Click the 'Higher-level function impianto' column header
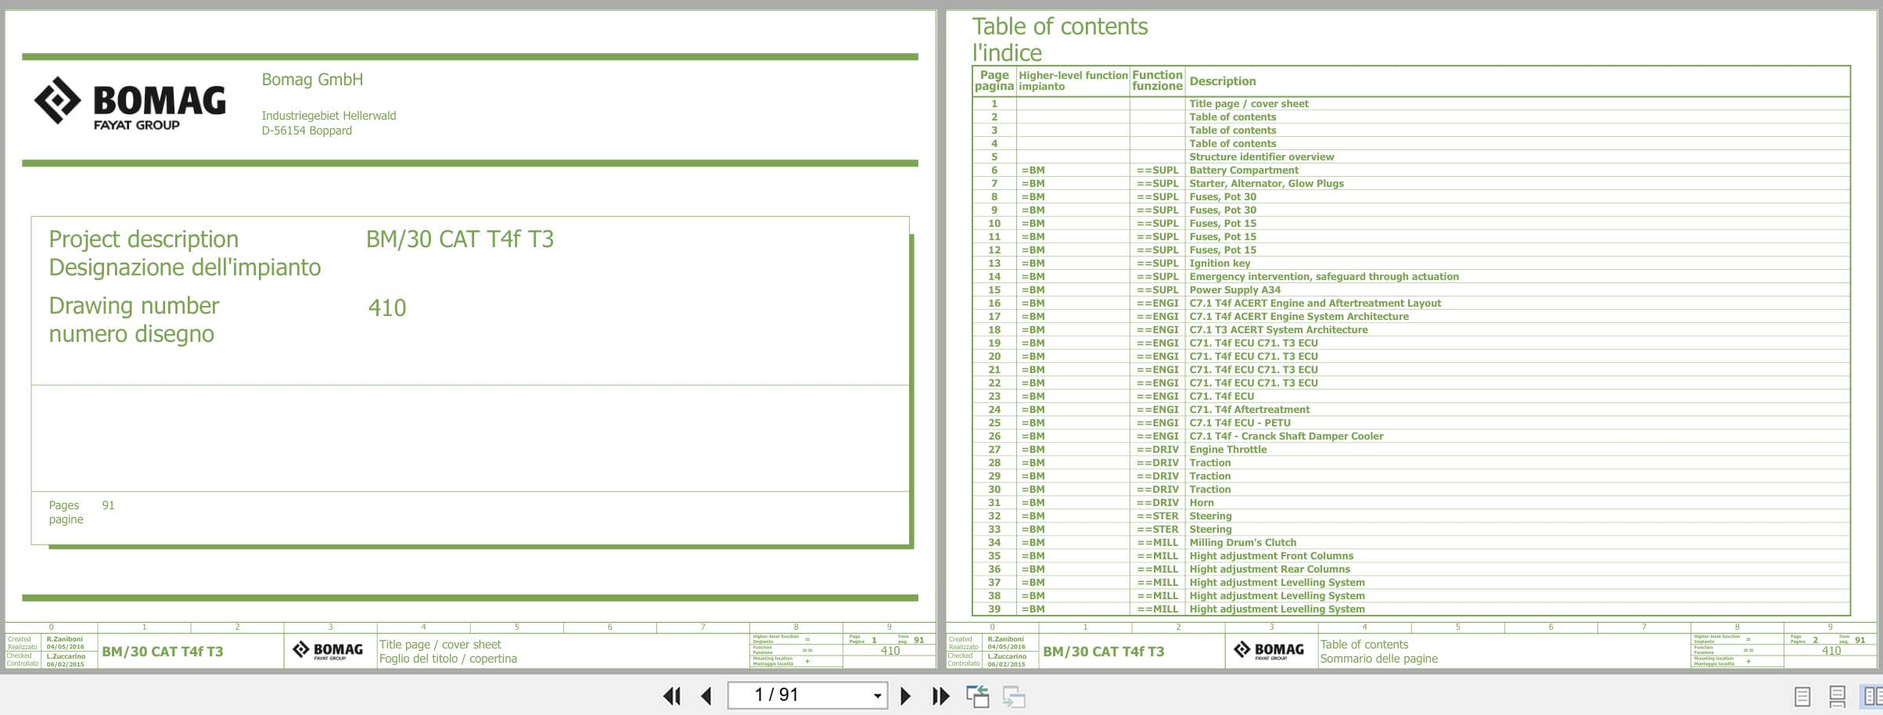 point(1073,81)
